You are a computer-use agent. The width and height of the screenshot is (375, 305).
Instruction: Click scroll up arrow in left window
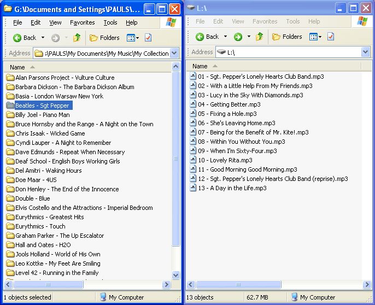pos(176,66)
